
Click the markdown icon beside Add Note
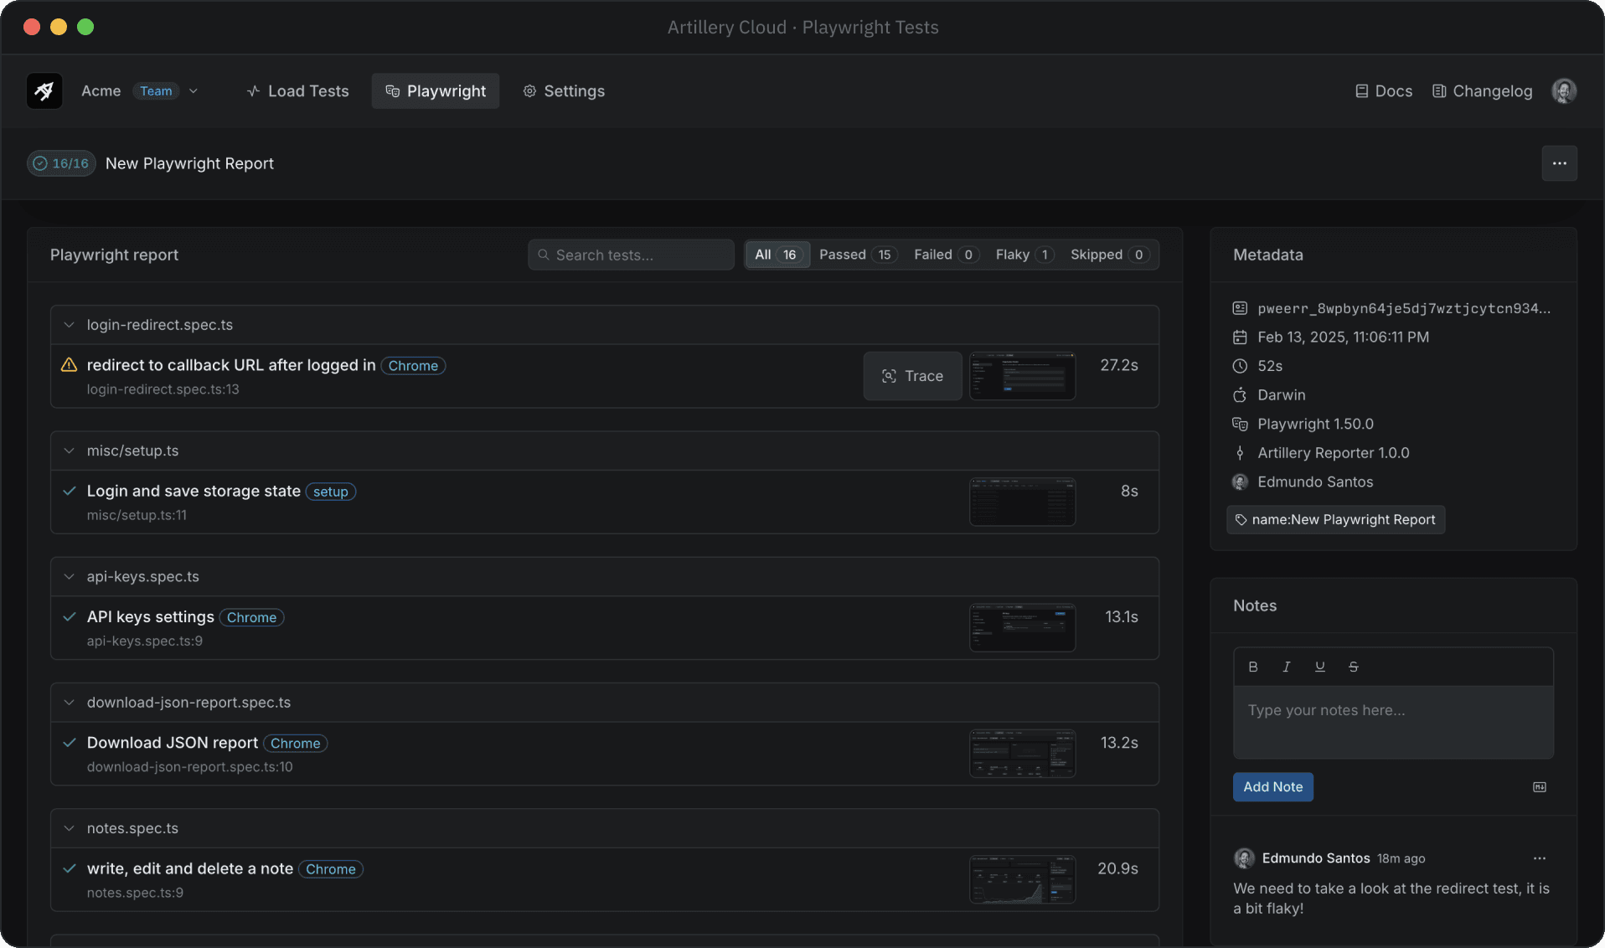pyautogui.click(x=1539, y=787)
